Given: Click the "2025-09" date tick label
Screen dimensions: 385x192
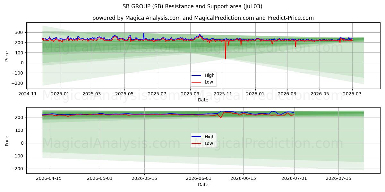Looking at the screenshot, I should (190, 94).
